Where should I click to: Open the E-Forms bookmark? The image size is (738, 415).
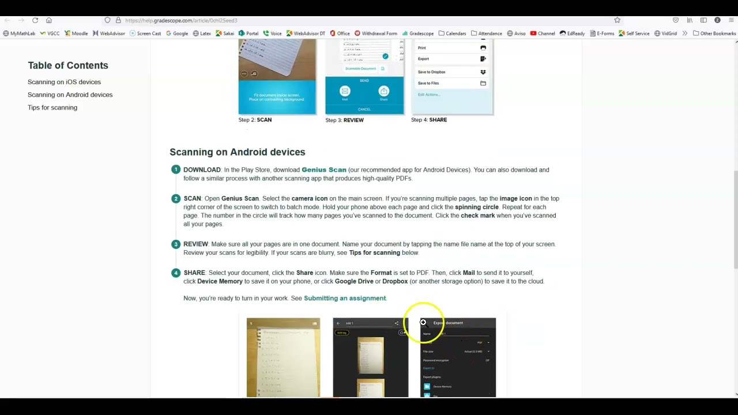point(602,33)
